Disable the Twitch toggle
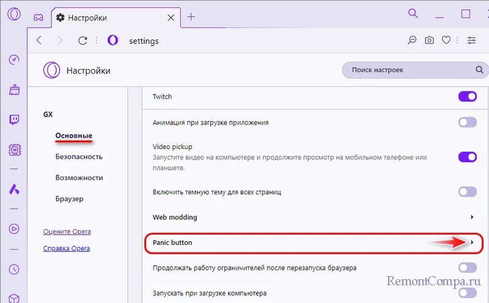This screenshot has width=489, height=303. pos(467,97)
